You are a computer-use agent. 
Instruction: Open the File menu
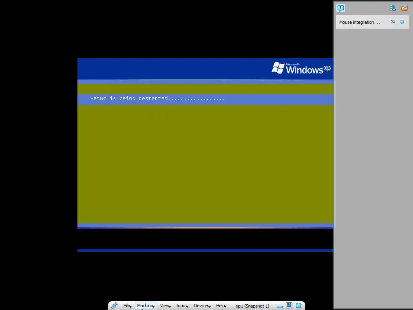point(127,306)
